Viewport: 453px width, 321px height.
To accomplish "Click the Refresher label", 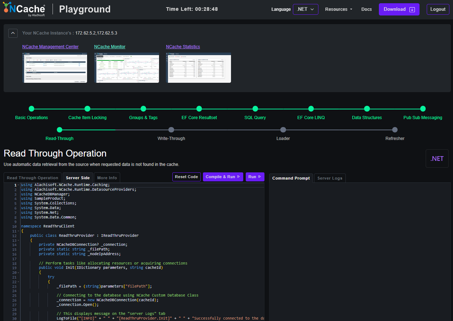I will [395, 139].
